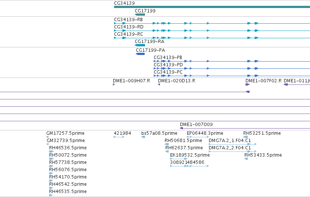Select the RH53433.5prime arrow feature
310x197 pixels.
pos(246,159)
